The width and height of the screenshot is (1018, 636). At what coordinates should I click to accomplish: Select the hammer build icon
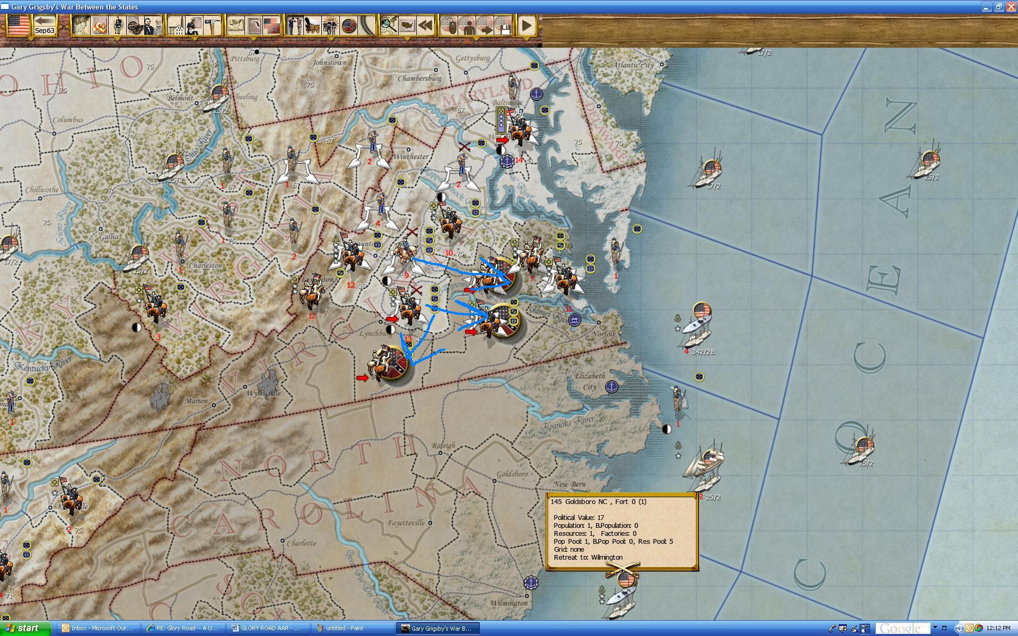[213, 25]
